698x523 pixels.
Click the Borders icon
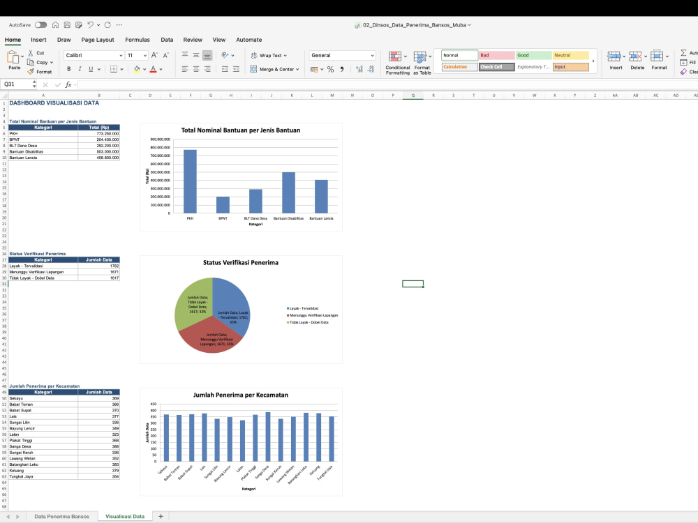click(x=114, y=69)
